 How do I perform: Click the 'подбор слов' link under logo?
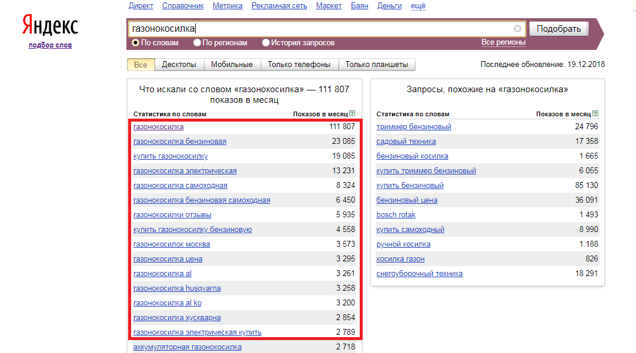click(x=50, y=45)
